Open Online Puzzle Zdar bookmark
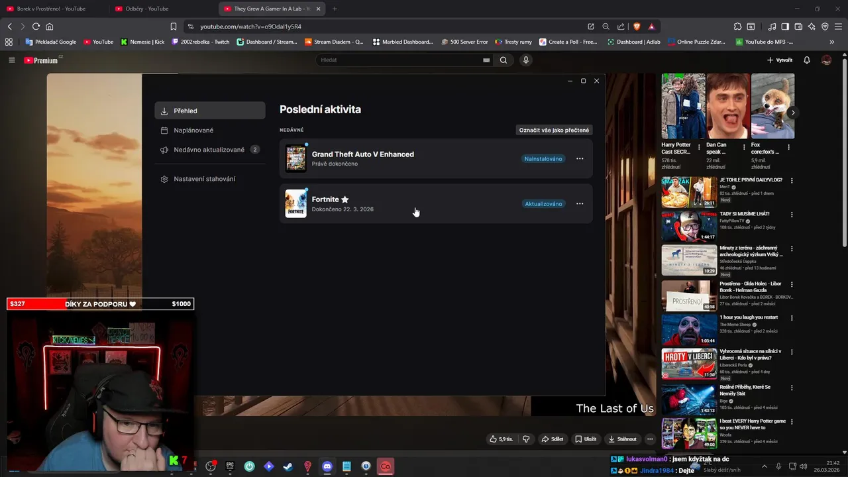848x477 pixels. pyautogui.click(x=698, y=42)
